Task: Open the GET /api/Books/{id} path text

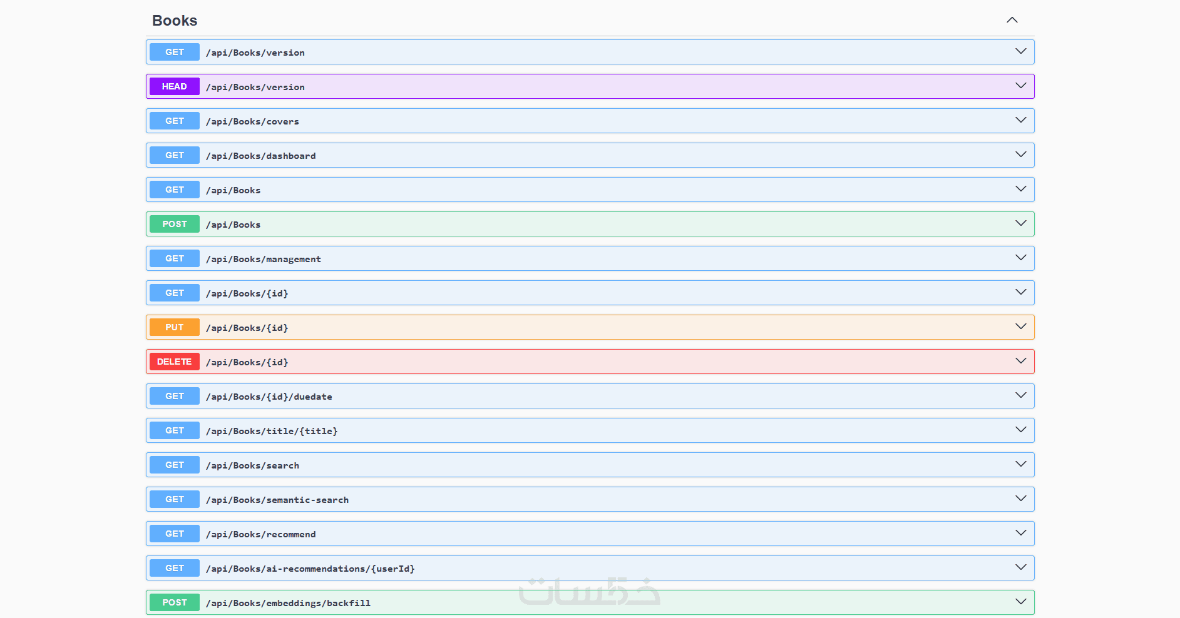Action: tap(247, 293)
